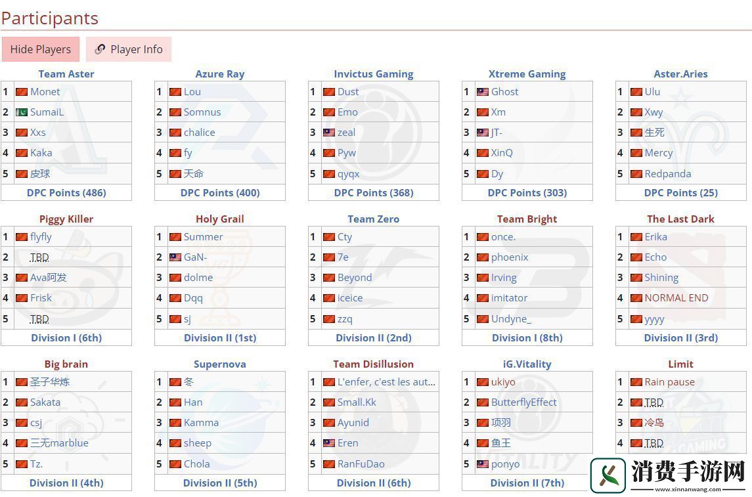Screen dimensions: 752x497
Task: Open the Supernova team link
Action: pyautogui.click(x=219, y=364)
